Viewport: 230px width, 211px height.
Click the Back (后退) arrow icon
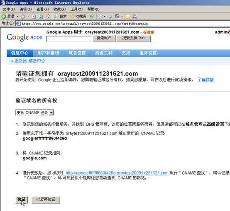click(x=4, y=17)
